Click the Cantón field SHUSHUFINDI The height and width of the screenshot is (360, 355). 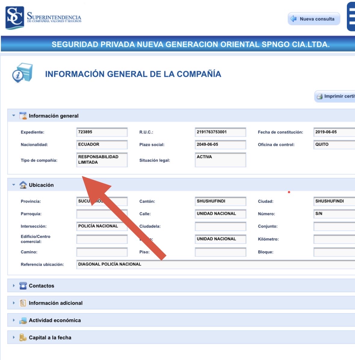coord(220,201)
